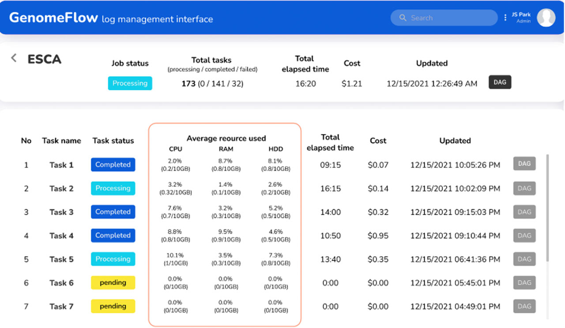The width and height of the screenshot is (565, 328).
Task: Click Task 1 CPU value 2.0%
Action: (x=175, y=161)
